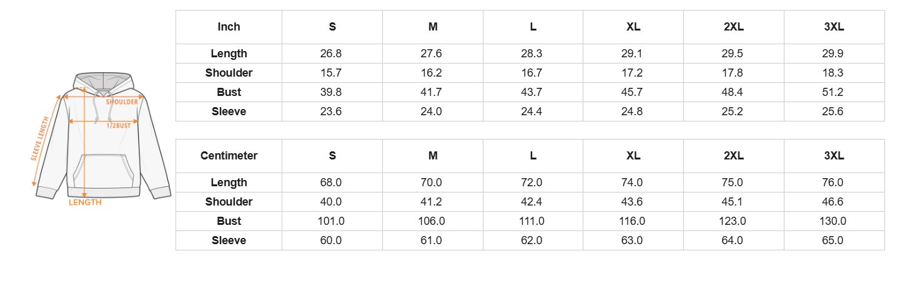
Task: Click the 130.0 bust centimeter value
Action: pyautogui.click(x=834, y=221)
